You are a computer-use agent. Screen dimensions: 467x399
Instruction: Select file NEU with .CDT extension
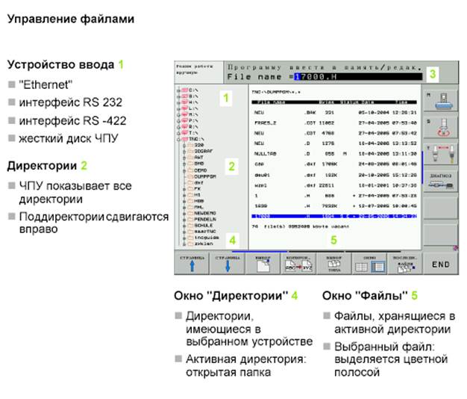pos(335,133)
